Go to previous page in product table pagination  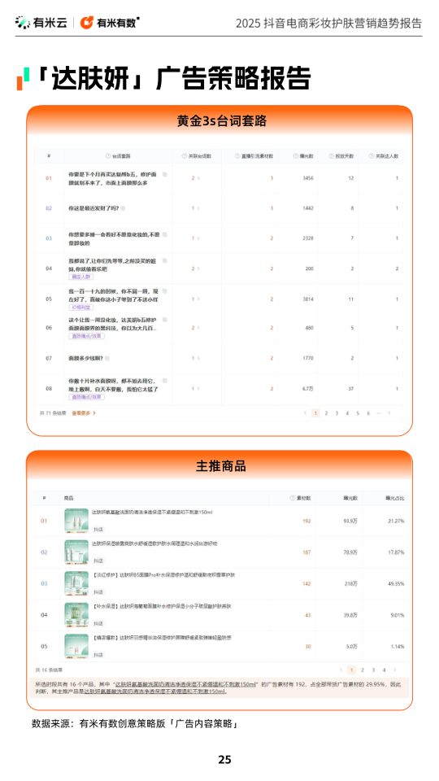341,670
